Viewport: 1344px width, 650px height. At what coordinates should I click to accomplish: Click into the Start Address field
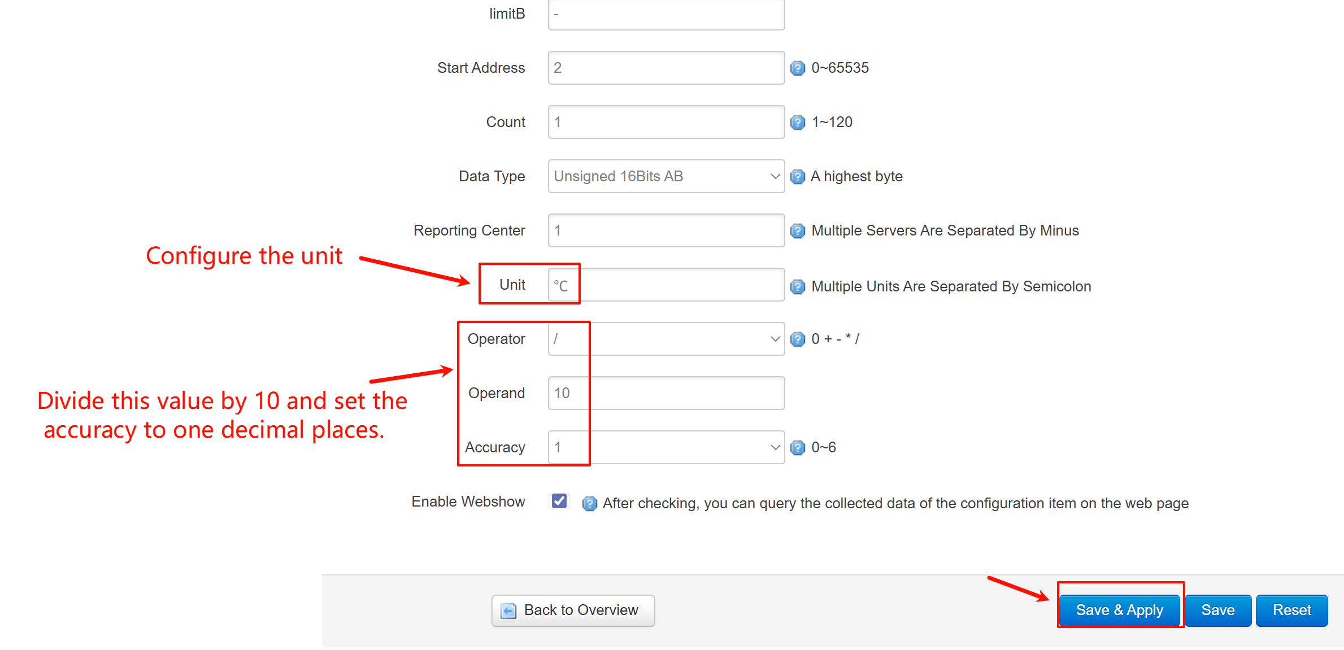coord(666,68)
